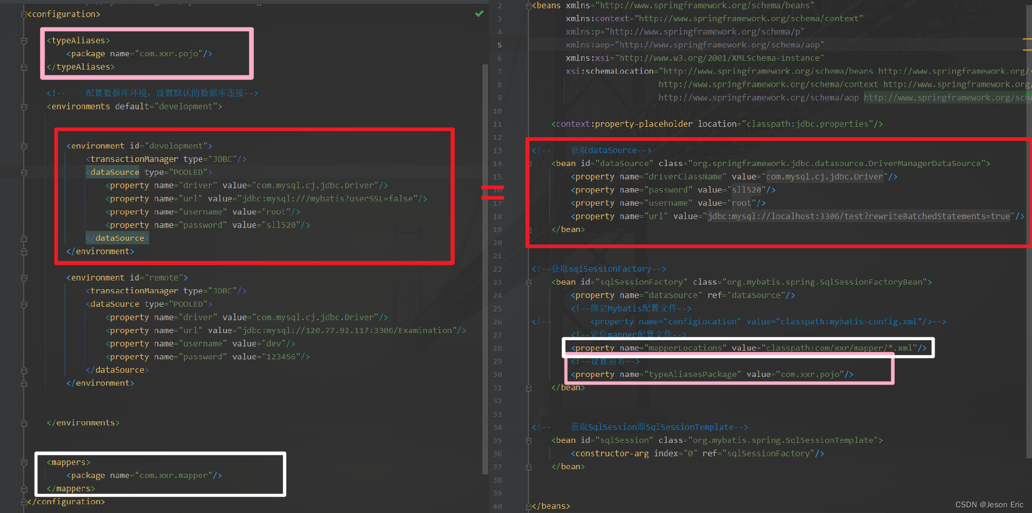Click the context:property-placeholder line
Screen dimensions: 1032x513
717,124
